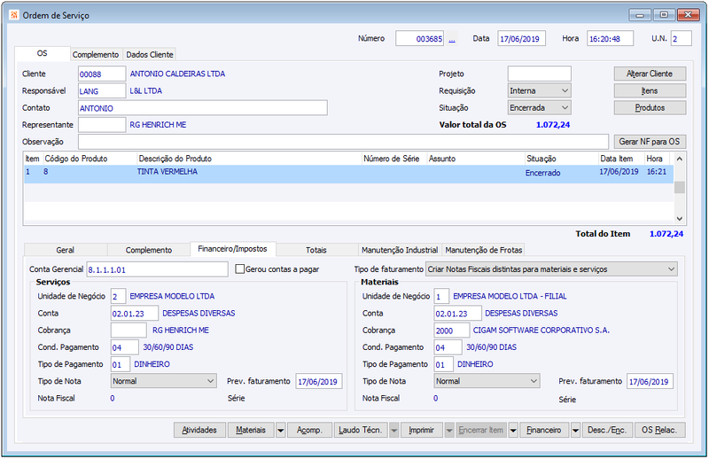
Task: Open the arrow menu beside Financeiro button
Action: coord(575,430)
